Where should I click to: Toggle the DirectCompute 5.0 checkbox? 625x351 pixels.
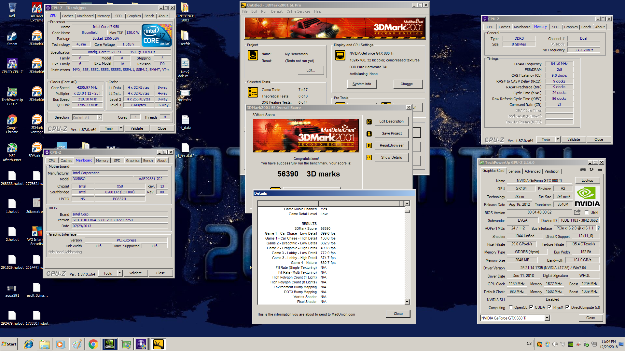[567, 307]
